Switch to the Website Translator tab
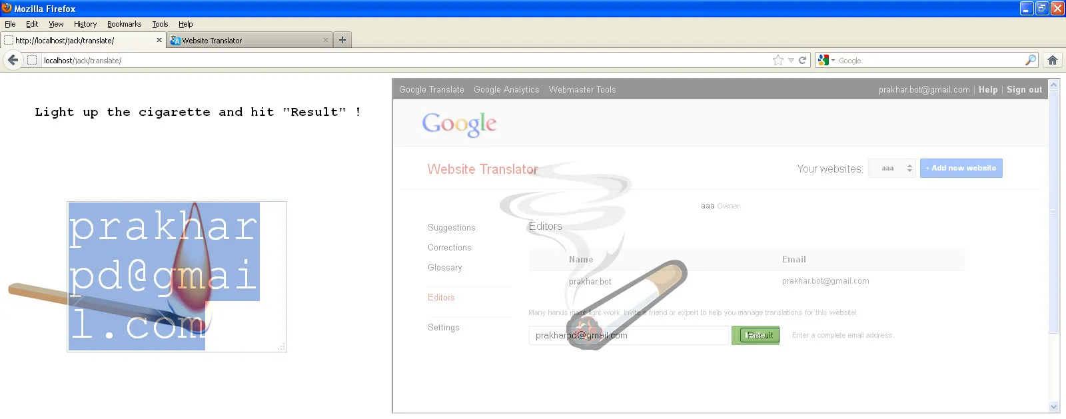 pyautogui.click(x=249, y=40)
